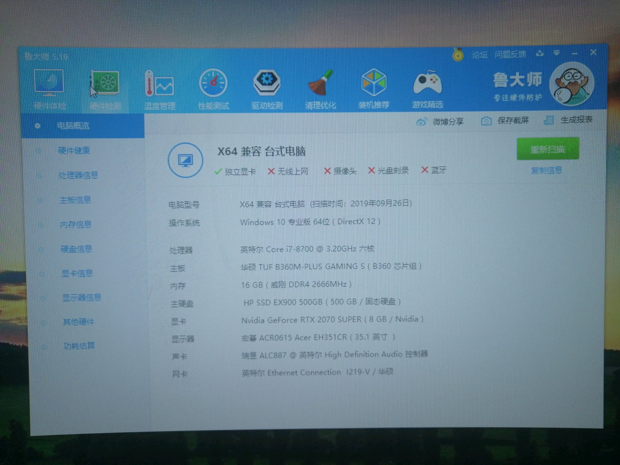The width and height of the screenshot is (620, 465).
Task: Click the skin icon beside 问题反馈
Action: pyautogui.click(x=540, y=53)
